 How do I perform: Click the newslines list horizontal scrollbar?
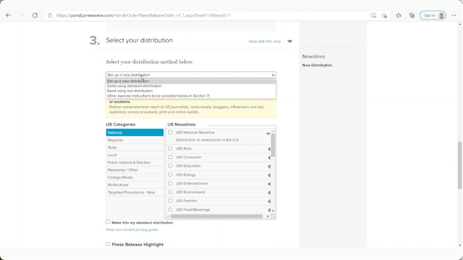tap(217, 217)
